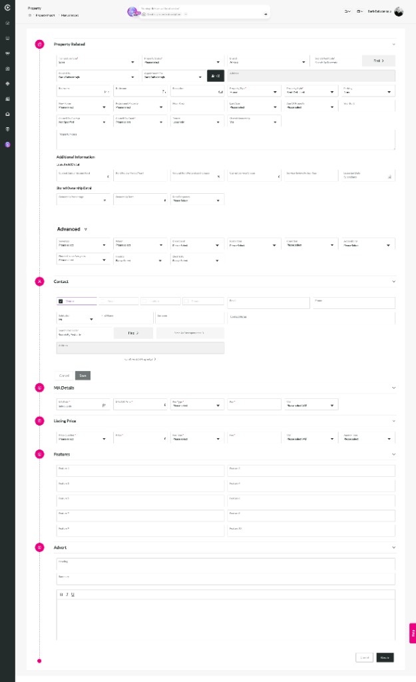
Task: Click the Save button under Contact section
Action: click(x=83, y=375)
